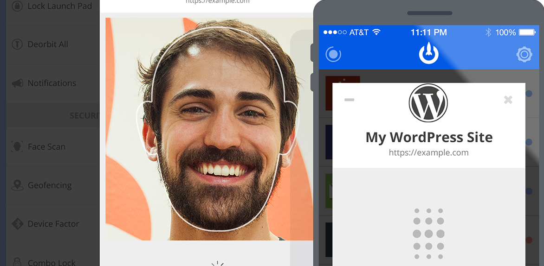Click the face scan camera preview
The width and height of the screenshot is (544, 266).
click(209, 129)
